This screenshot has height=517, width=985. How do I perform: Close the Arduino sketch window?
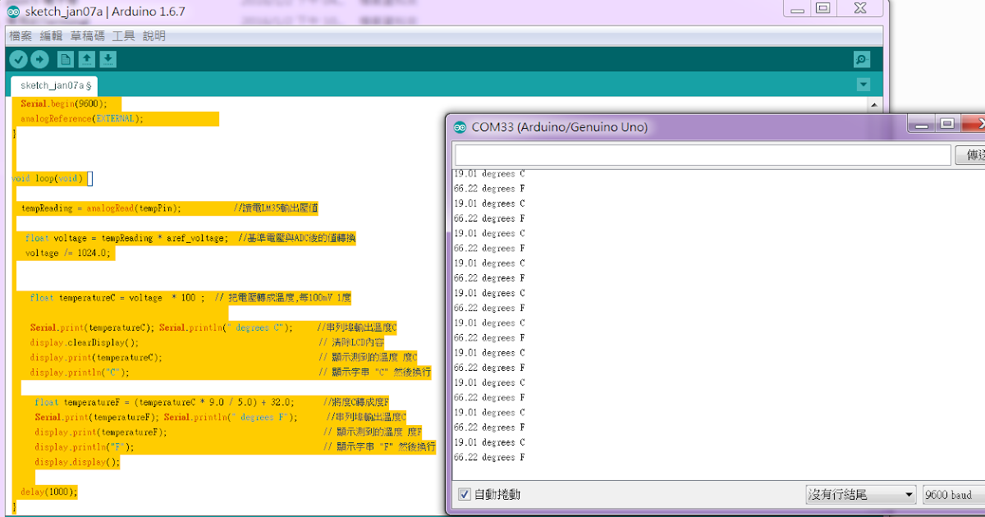[x=860, y=8]
